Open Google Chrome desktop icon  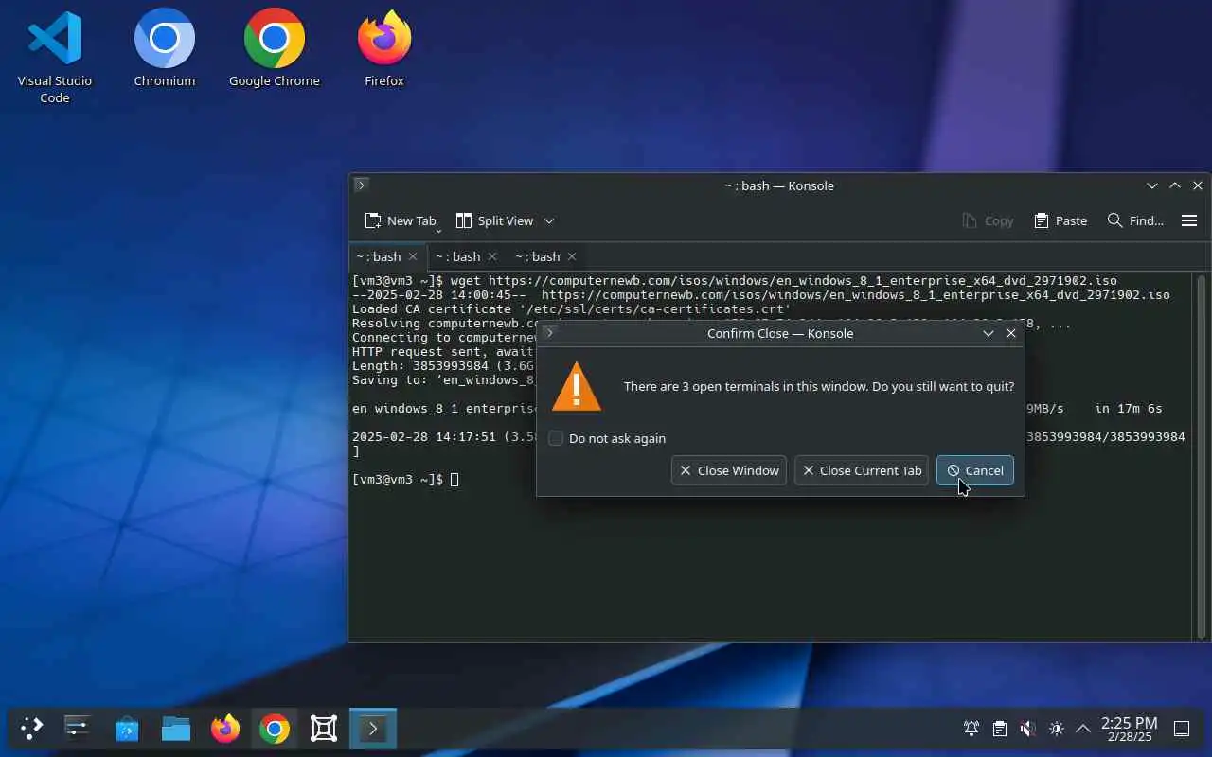275,49
